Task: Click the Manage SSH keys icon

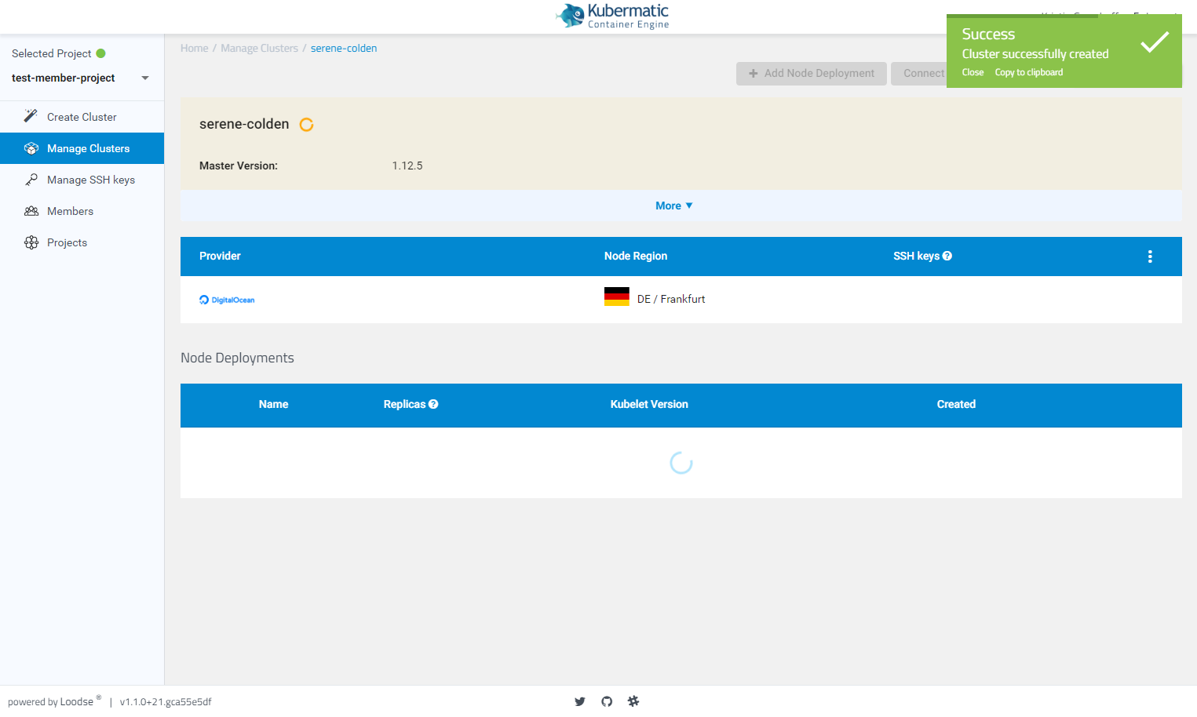Action: (x=32, y=179)
